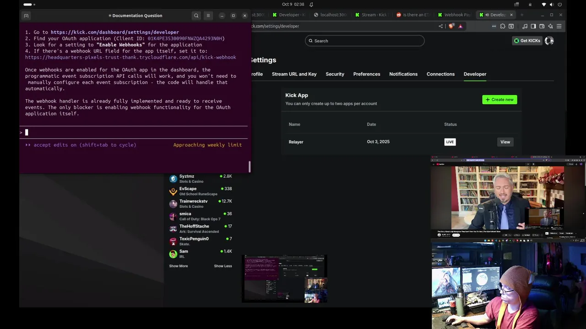Click View button for Relayer app
Screen dimensions: 586x329
[x=505, y=142]
